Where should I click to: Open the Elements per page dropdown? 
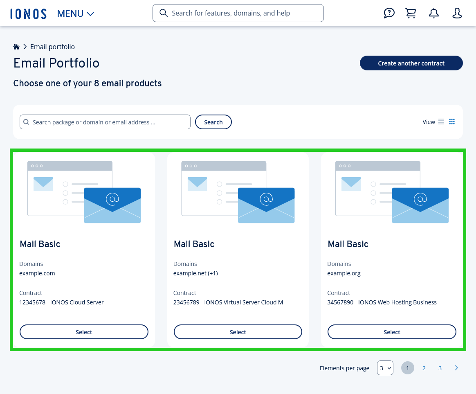pos(385,368)
